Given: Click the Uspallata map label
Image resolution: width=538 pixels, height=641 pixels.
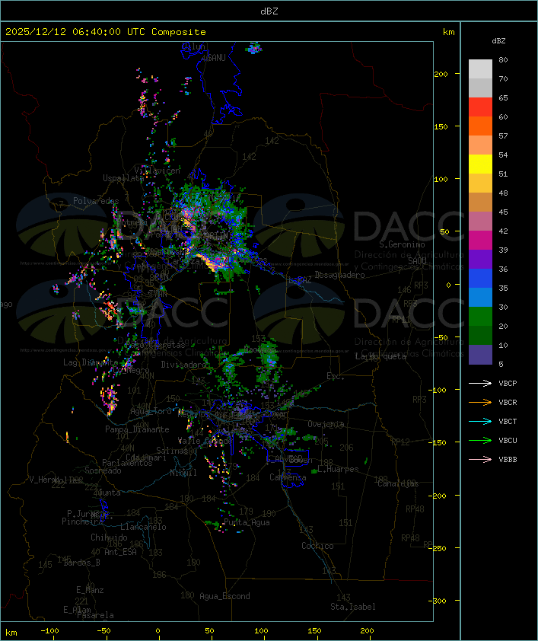Looking at the screenshot, I should (x=123, y=178).
